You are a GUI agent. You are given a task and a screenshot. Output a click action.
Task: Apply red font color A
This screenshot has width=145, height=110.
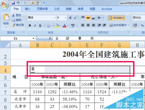(64, 25)
